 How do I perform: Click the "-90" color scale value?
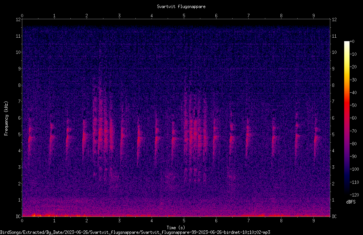click(x=353, y=157)
